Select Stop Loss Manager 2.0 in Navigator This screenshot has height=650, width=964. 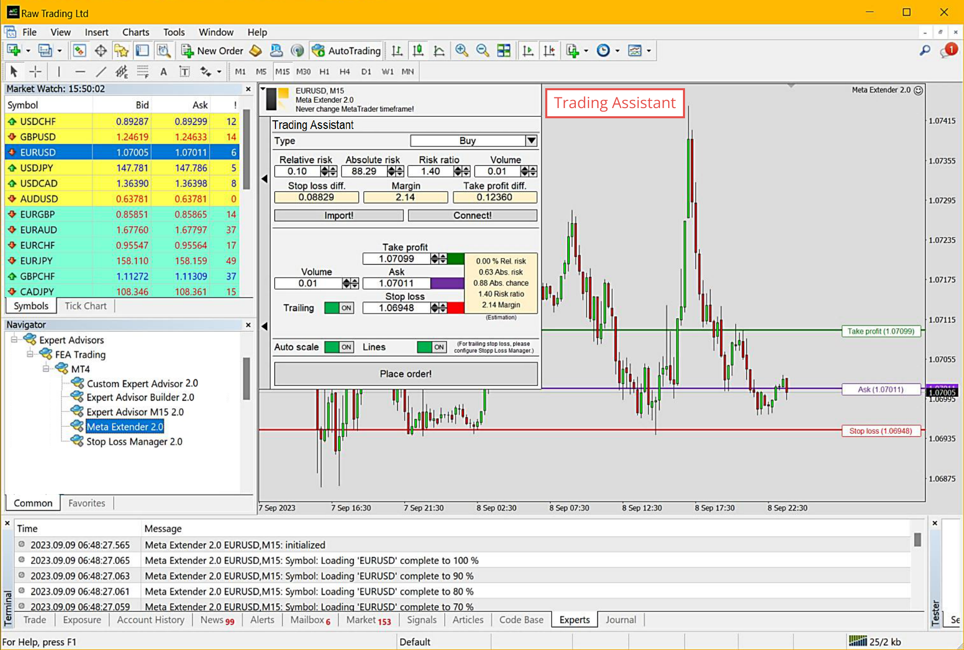[134, 441]
